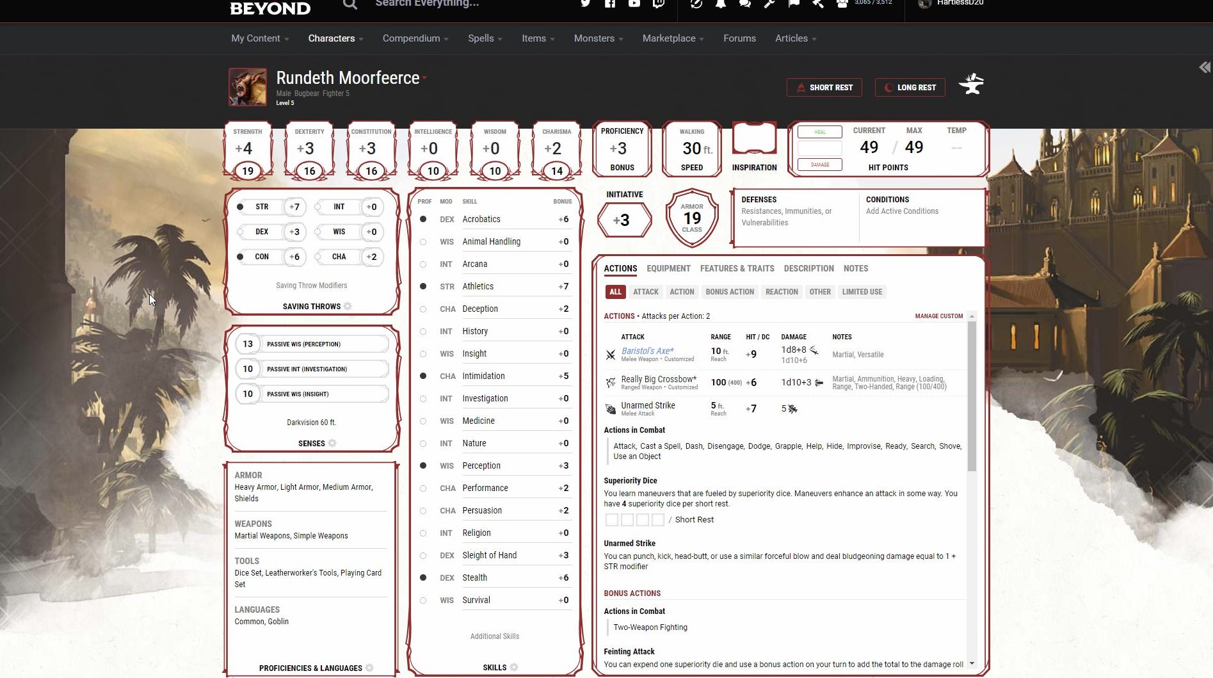
Task: Check the first superiority die box
Action: [x=612, y=520]
